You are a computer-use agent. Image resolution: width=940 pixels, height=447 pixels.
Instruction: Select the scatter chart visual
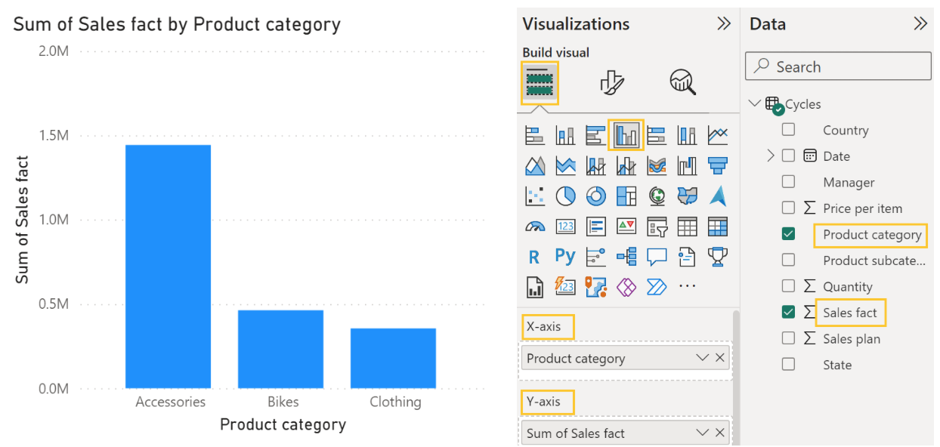click(534, 196)
